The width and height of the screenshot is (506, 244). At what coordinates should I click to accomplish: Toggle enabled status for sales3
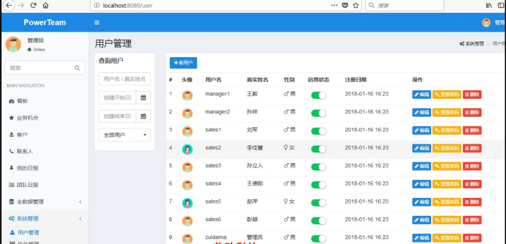[319, 167]
